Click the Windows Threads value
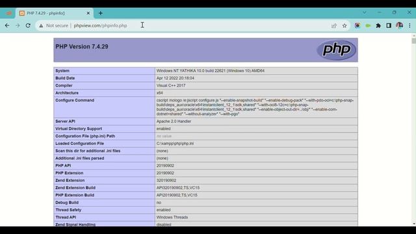Image resolution: width=416 pixels, height=234 pixels. click(x=172, y=217)
